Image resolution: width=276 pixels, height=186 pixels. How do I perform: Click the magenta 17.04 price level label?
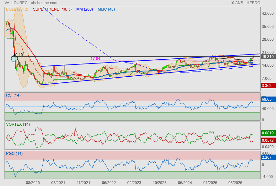95,59
